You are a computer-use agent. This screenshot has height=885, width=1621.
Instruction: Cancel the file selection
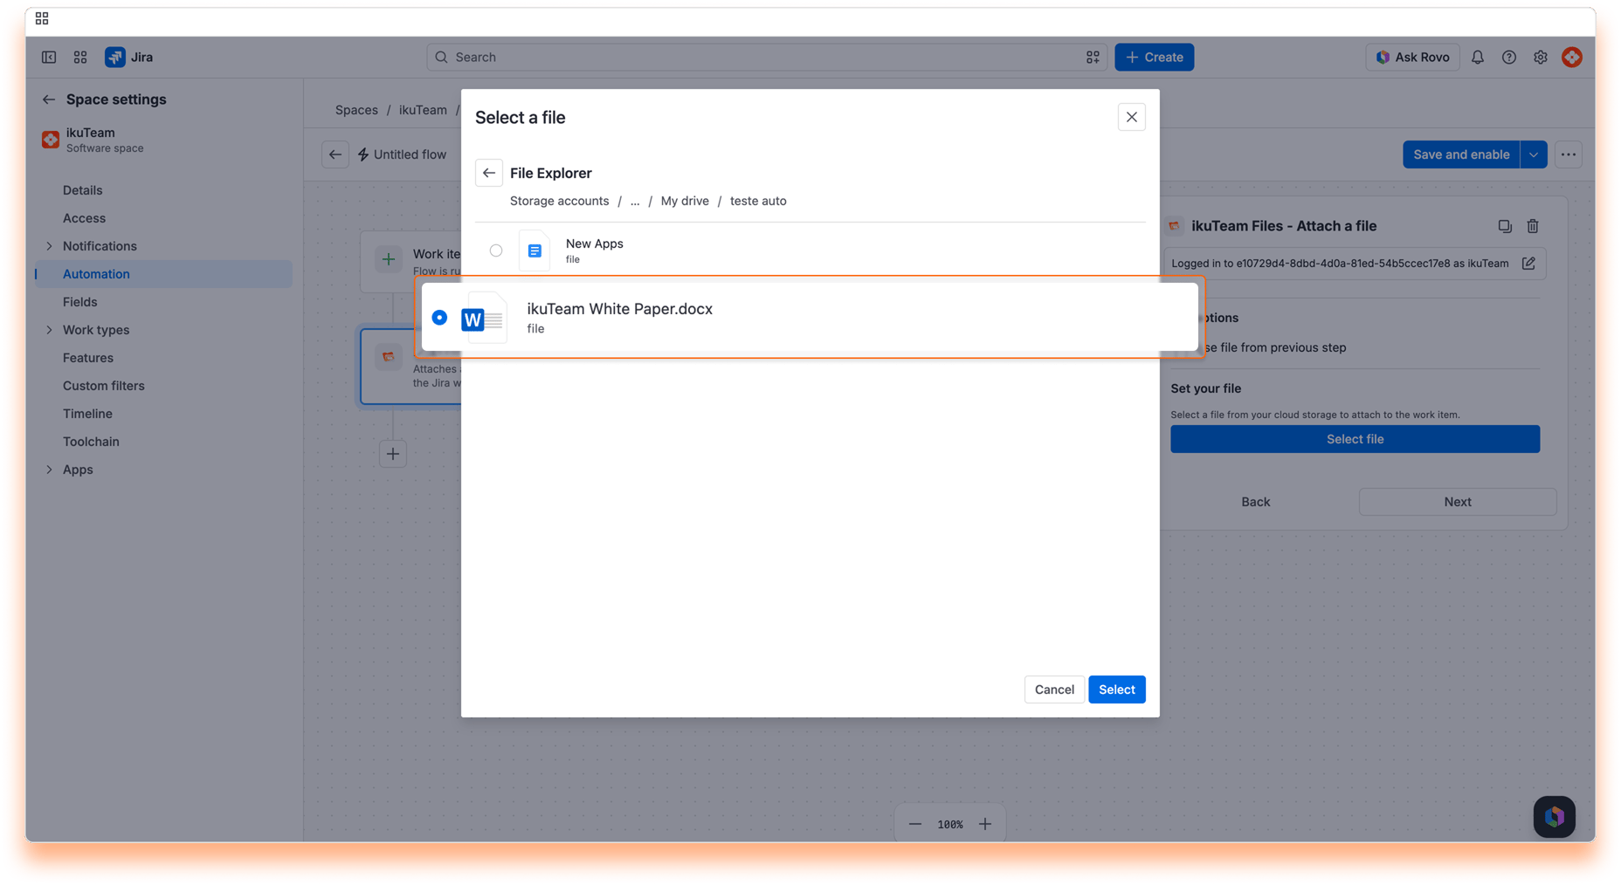tap(1054, 689)
